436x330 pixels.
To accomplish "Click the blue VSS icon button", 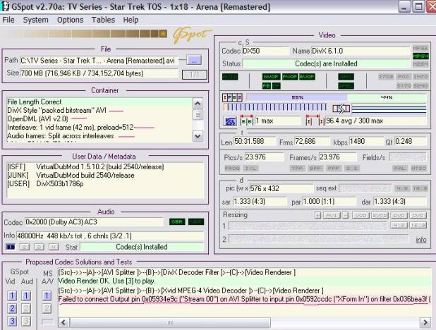I will pyautogui.click(x=230, y=121).
